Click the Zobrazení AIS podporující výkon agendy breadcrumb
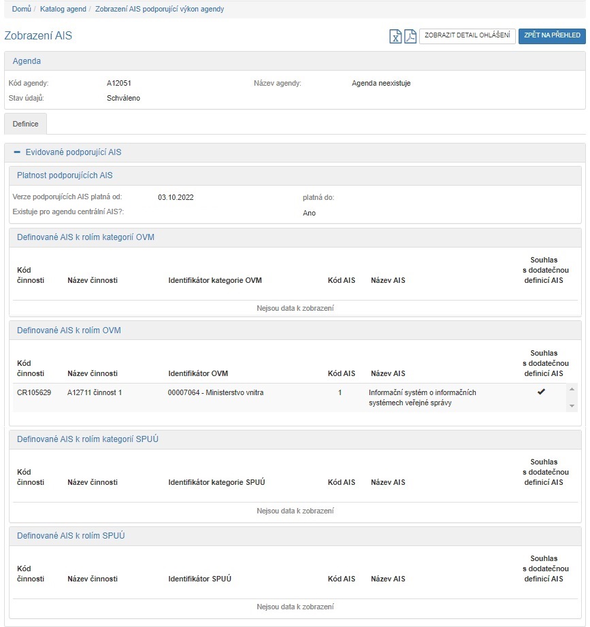 click(x=159, y=9)
